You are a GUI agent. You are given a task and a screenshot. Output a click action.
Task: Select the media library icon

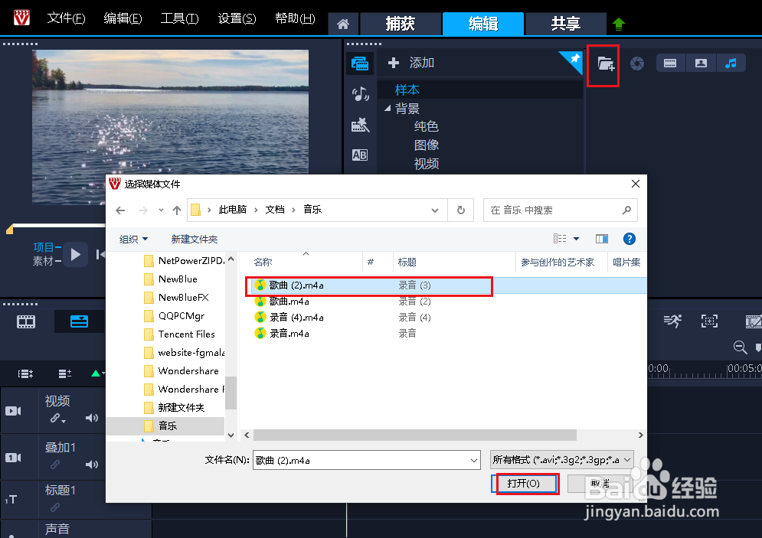click(x=360, y=63)
